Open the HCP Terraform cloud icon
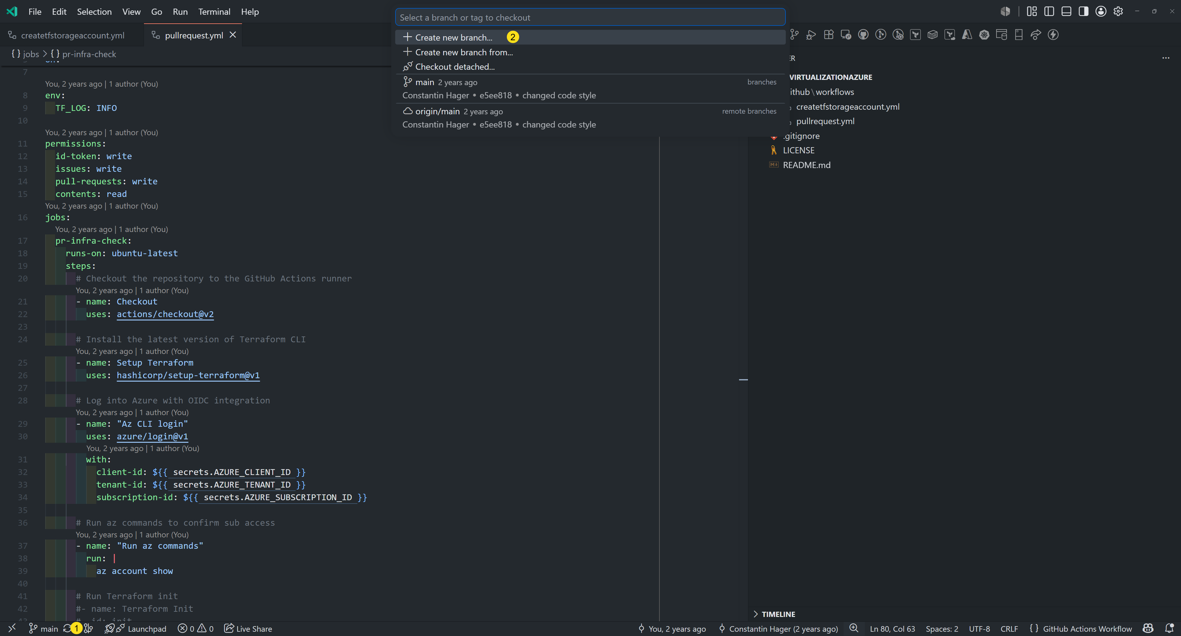Image resolution: width=1181 pixels, height=636 pixels. tap(950, 35)
